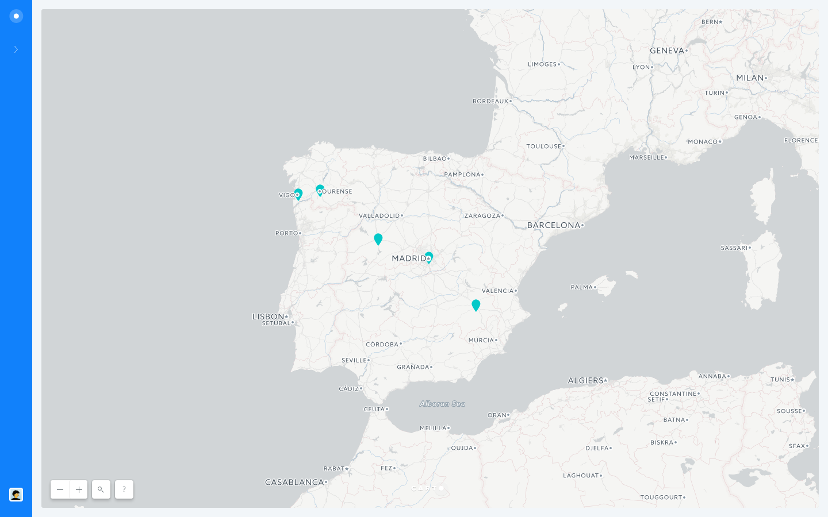Image resolution: width=828 pixels, height=517 pixels.
Task: Open the map search tool
Action: coord(101,489)
